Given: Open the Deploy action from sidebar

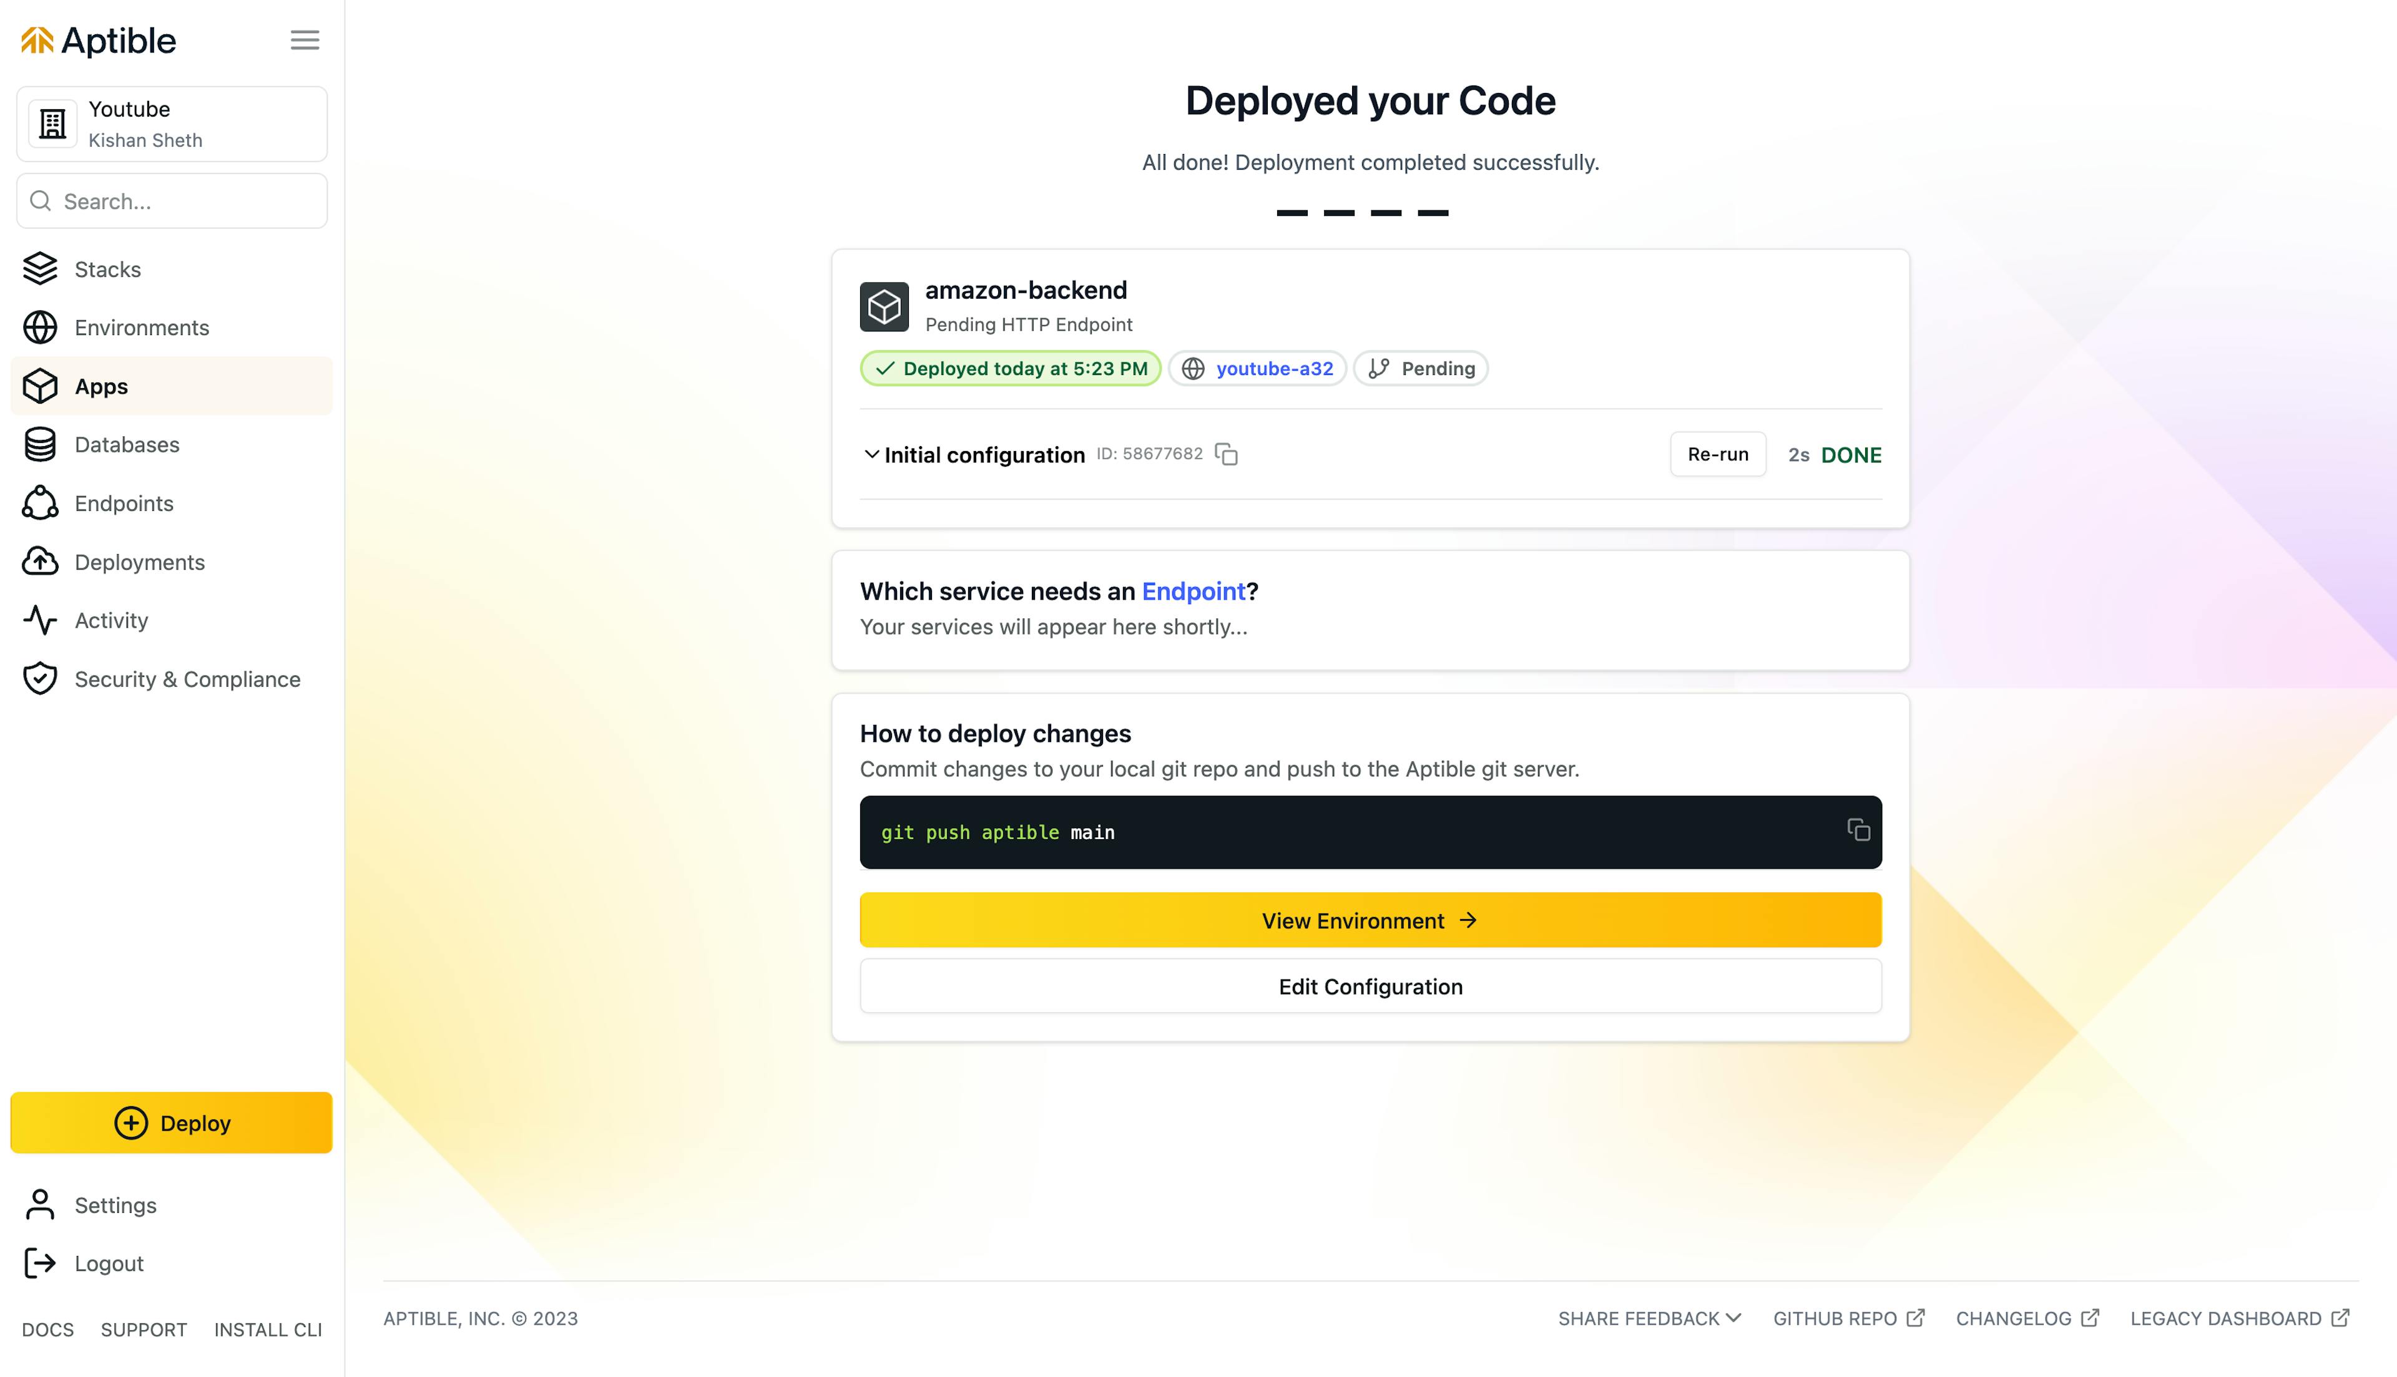Looking at the screenshot, I should click(171, 1122).
